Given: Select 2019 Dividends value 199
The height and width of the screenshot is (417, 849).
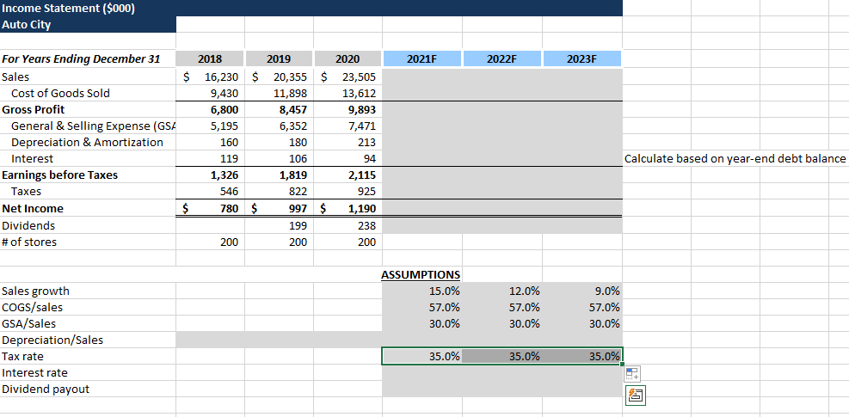Looking at the screenshot, I should (279, 225).
